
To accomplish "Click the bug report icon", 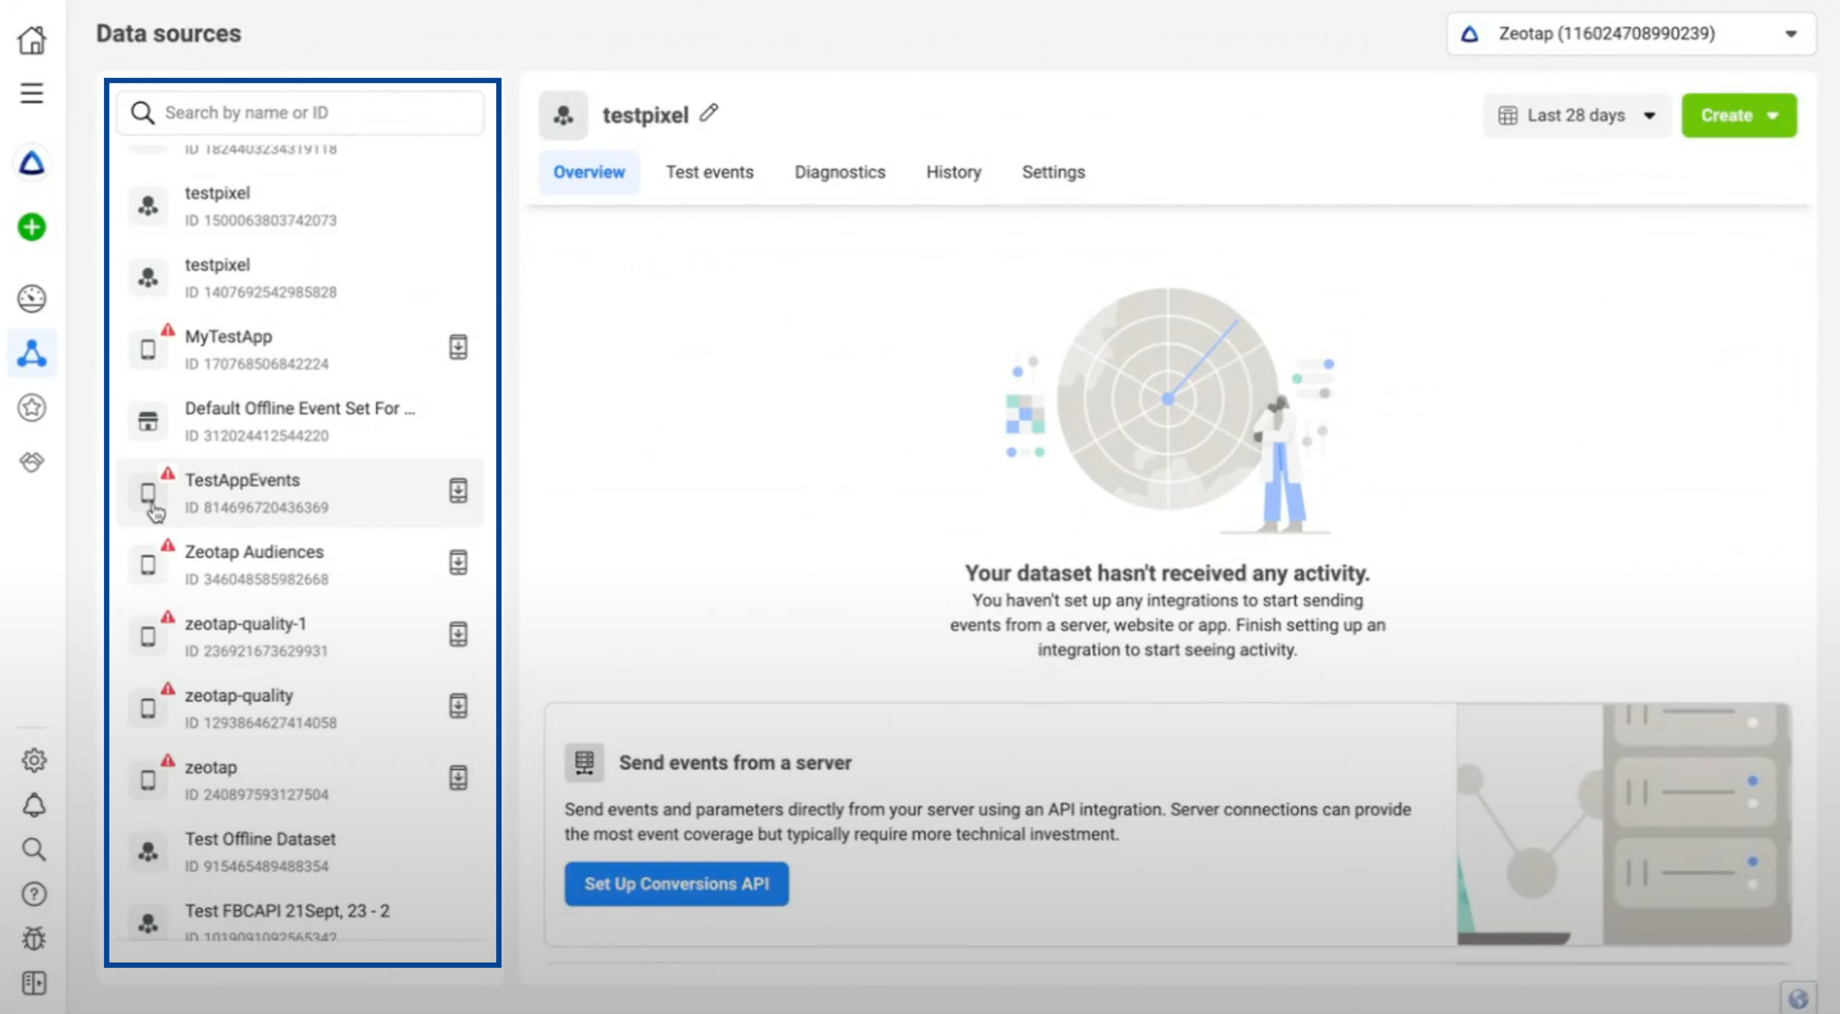I will coord(34,938).
